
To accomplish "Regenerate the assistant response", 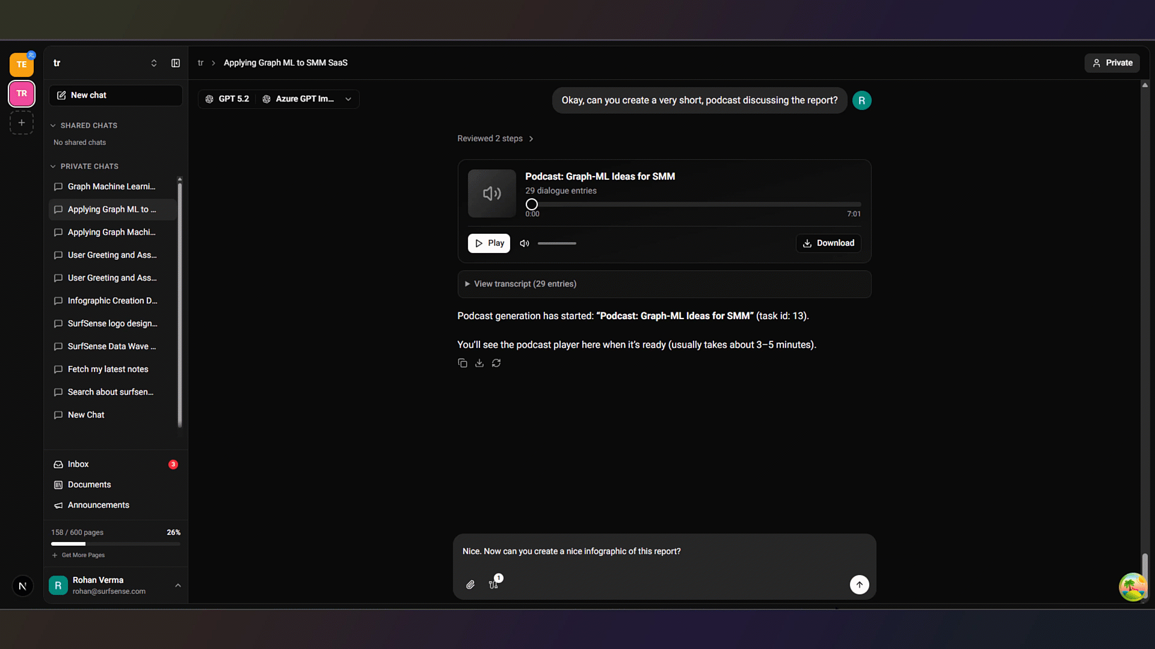I will [496, 363].
